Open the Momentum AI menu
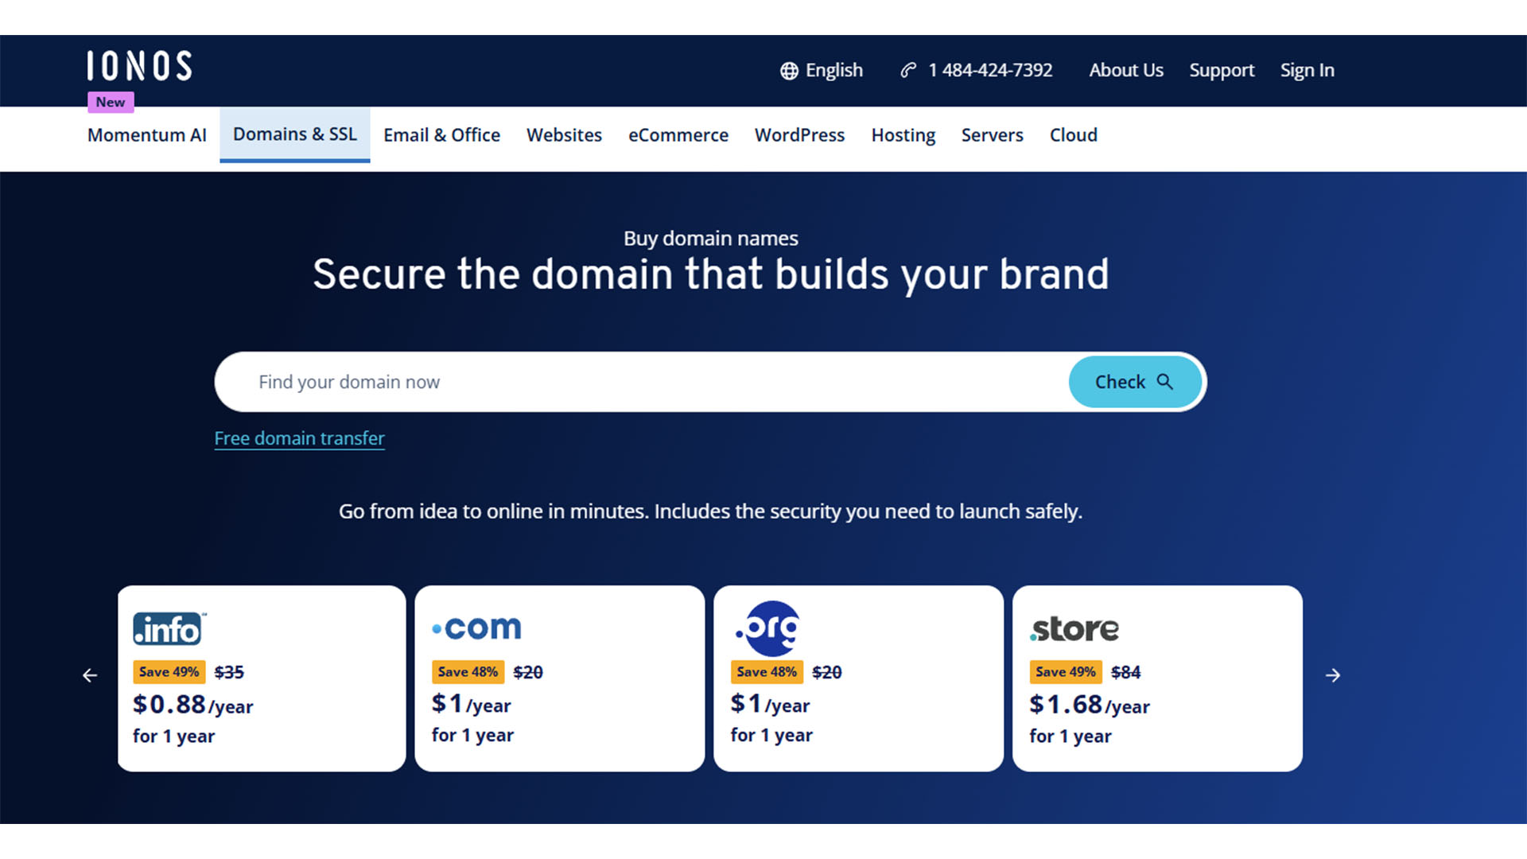 [x=147, y=135]
